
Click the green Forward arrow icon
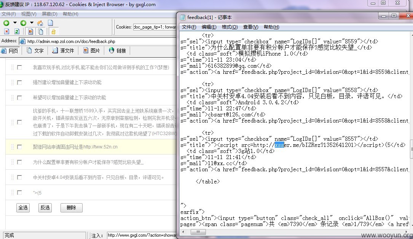[23, 23]
